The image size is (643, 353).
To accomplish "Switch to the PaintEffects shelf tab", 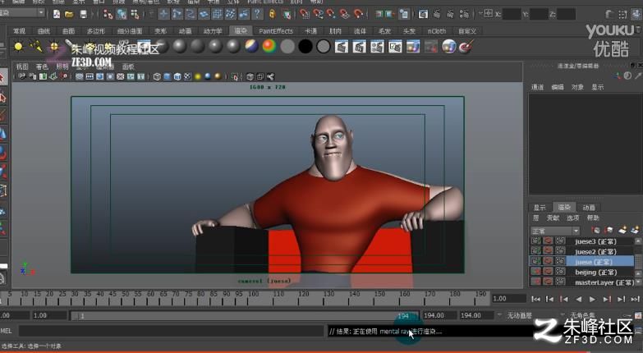I will coord(276,31).
